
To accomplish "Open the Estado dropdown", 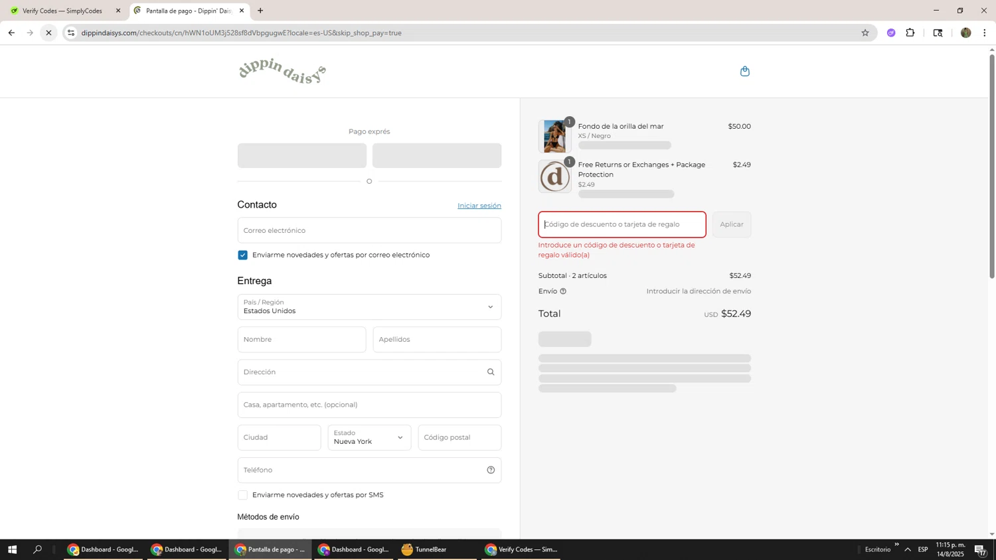I will point(369,438).
